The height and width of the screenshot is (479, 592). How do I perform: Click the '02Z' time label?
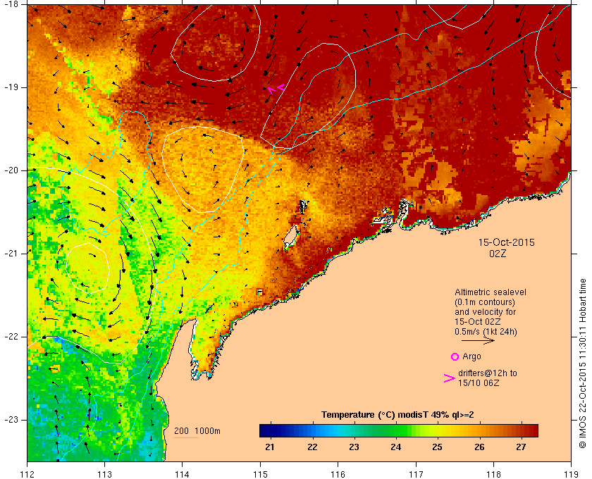pyautogui.click(x=498, y=254)
